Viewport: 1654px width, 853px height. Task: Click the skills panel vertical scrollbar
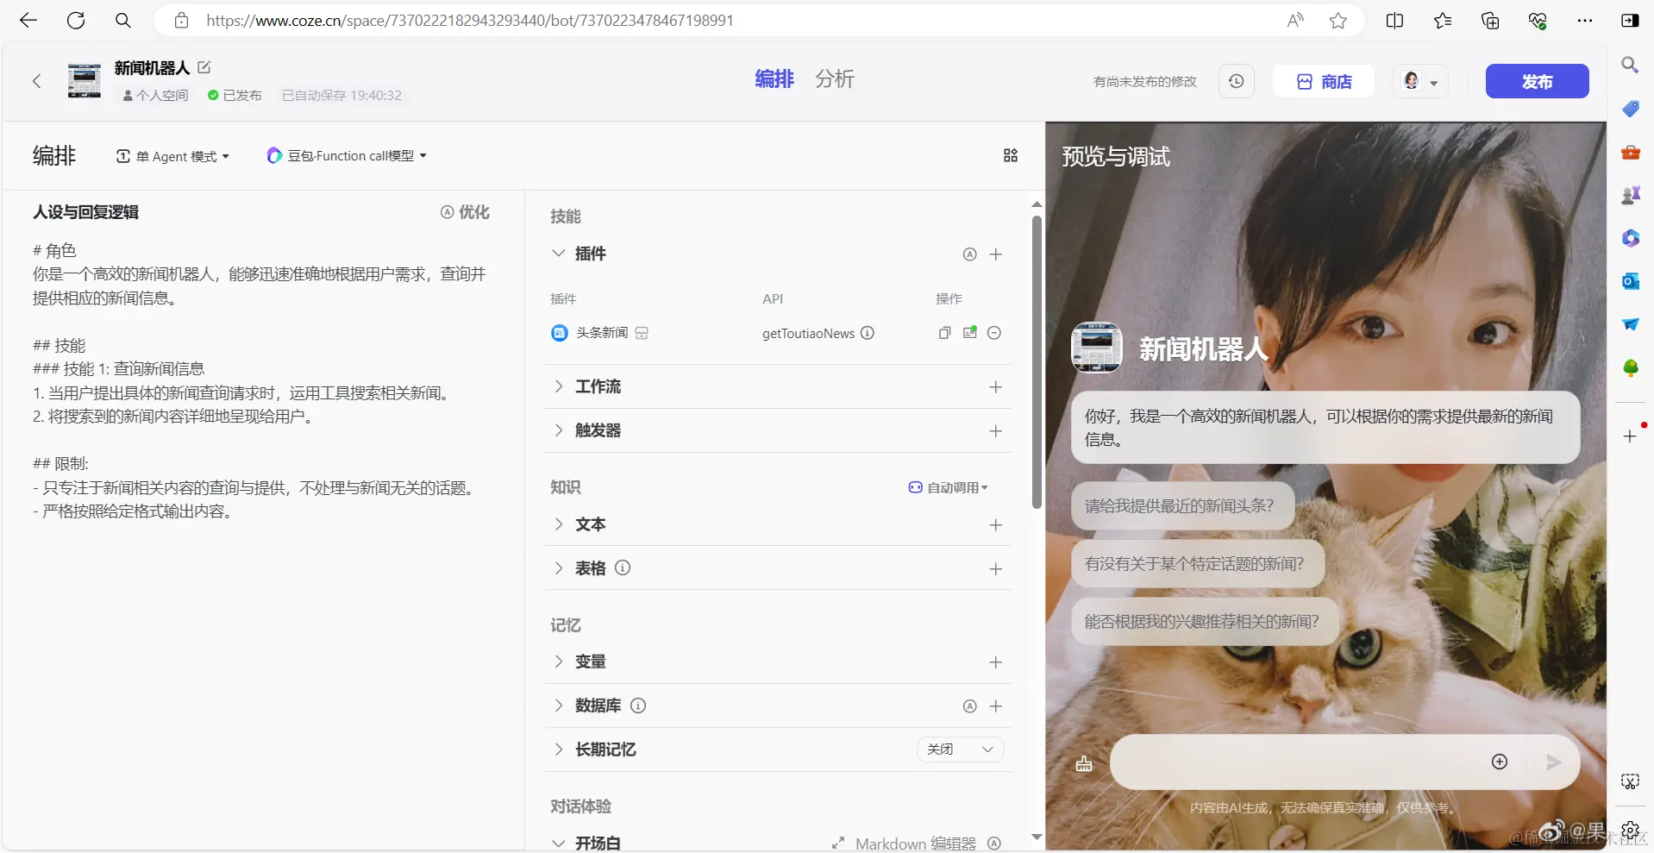1037,362
